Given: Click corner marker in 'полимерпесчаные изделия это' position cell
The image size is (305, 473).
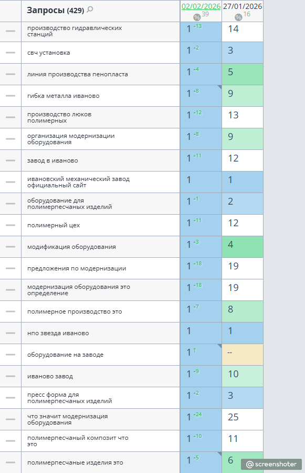Looking at the screenshot, I should (220, 454).
